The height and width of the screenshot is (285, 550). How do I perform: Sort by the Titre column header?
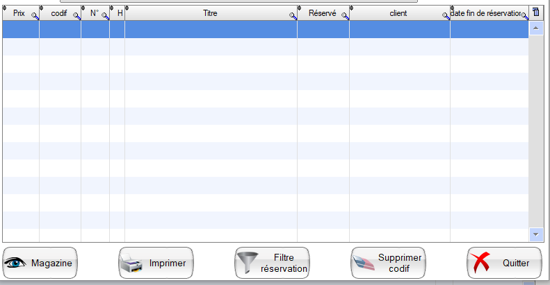[x=210, y=13]
